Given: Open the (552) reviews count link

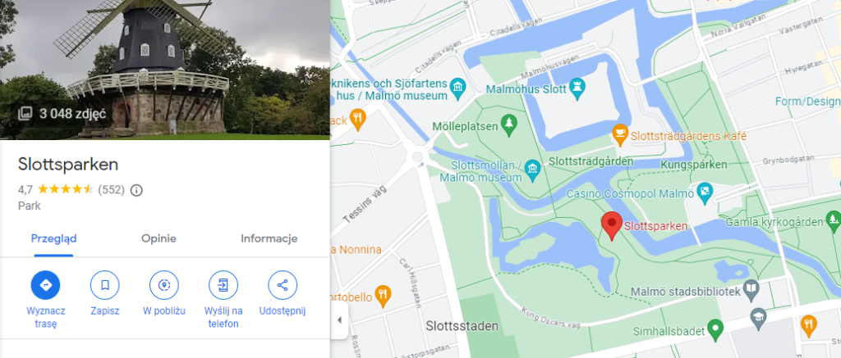Looking at the screenshot, I should click(111, 190).
